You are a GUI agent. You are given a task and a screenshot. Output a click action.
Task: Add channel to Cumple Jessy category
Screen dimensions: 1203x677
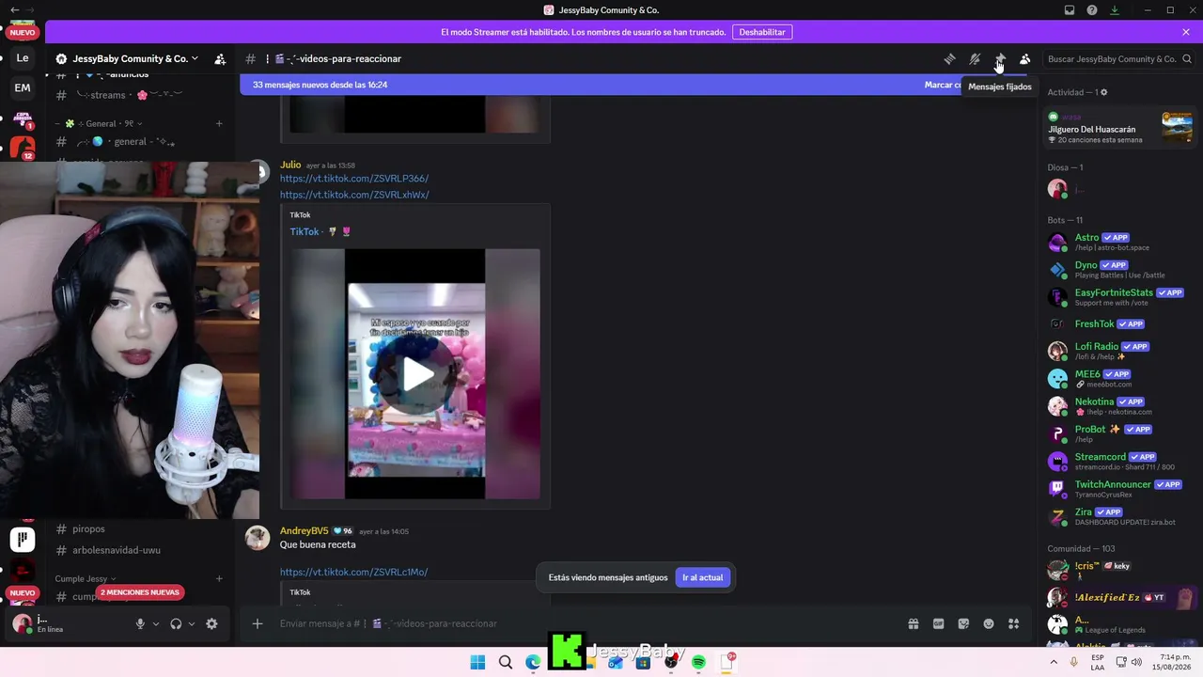coord(219,578)
